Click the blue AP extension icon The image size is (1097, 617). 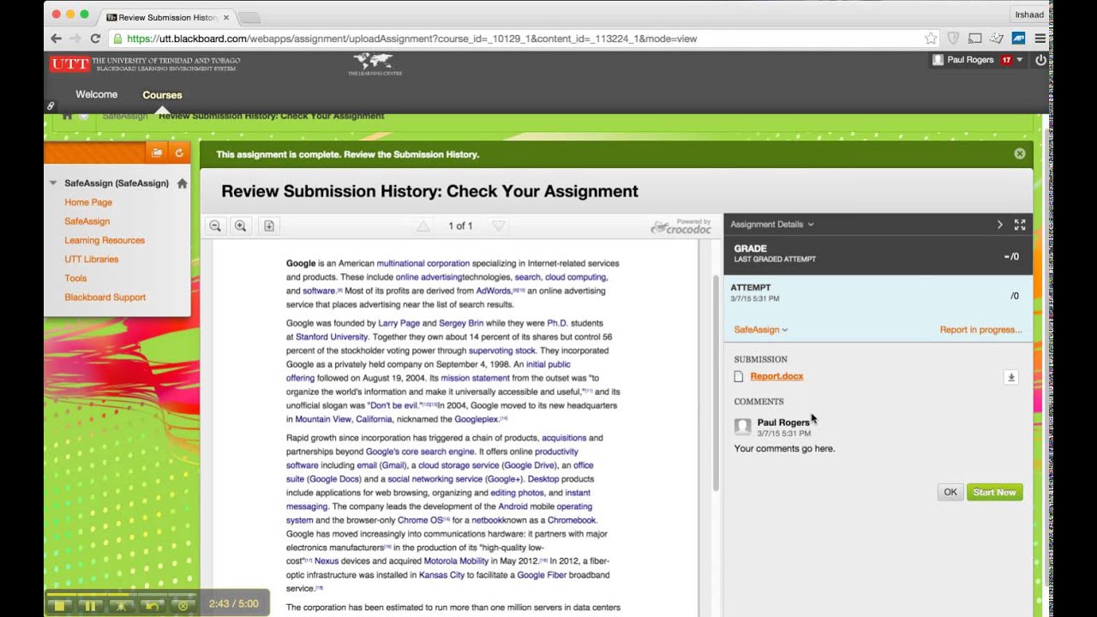coord(1019,39)
